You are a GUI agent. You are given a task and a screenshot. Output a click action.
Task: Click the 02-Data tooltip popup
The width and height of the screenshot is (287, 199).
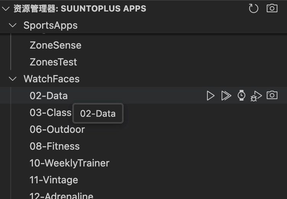98,113
